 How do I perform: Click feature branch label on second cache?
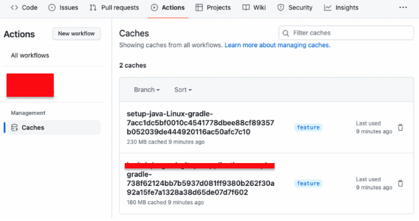point(308,183)
